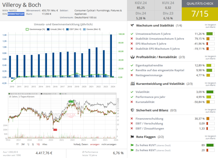
Task: Click the Profitabilität / Rentabilität hands icon
Action: pos(132,57)
